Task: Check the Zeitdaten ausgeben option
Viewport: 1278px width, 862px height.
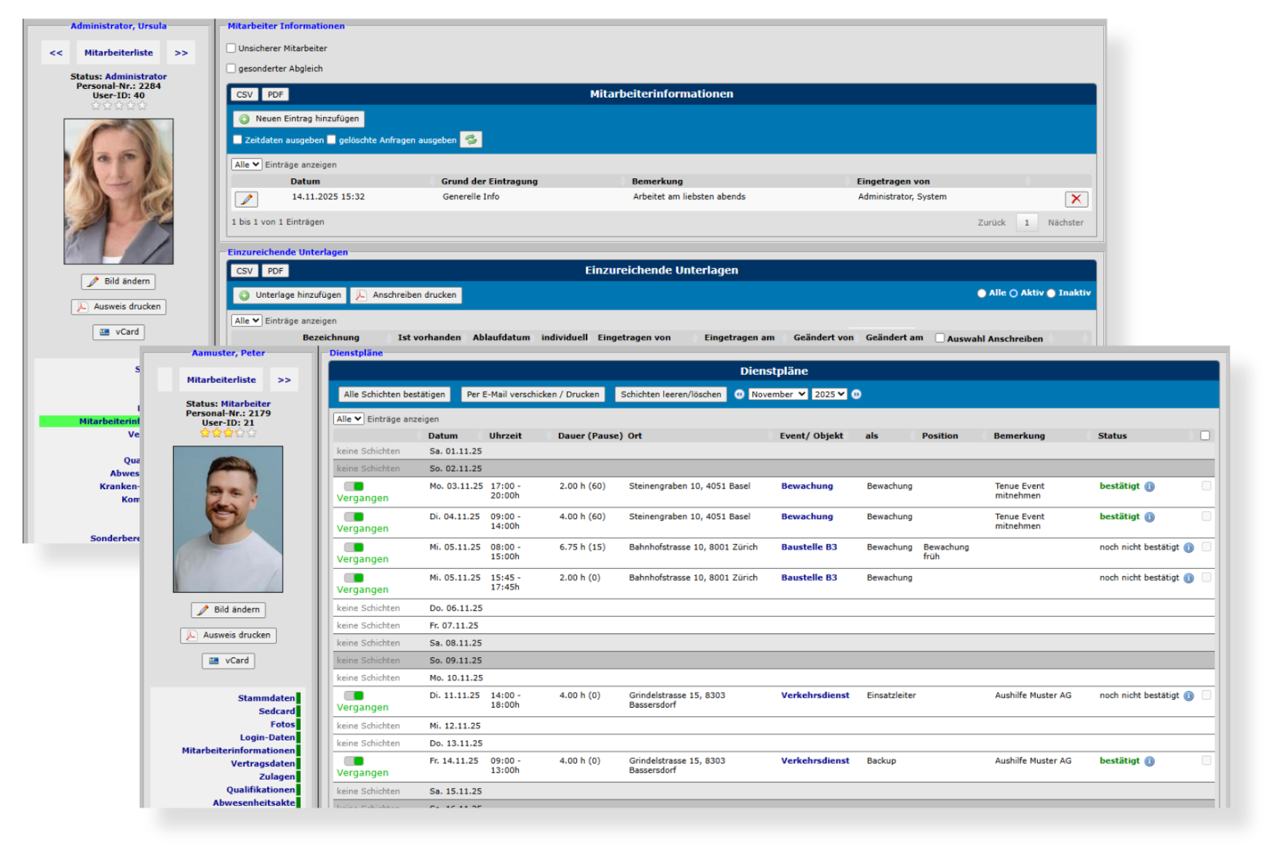Action: click(x=238, y=140)
